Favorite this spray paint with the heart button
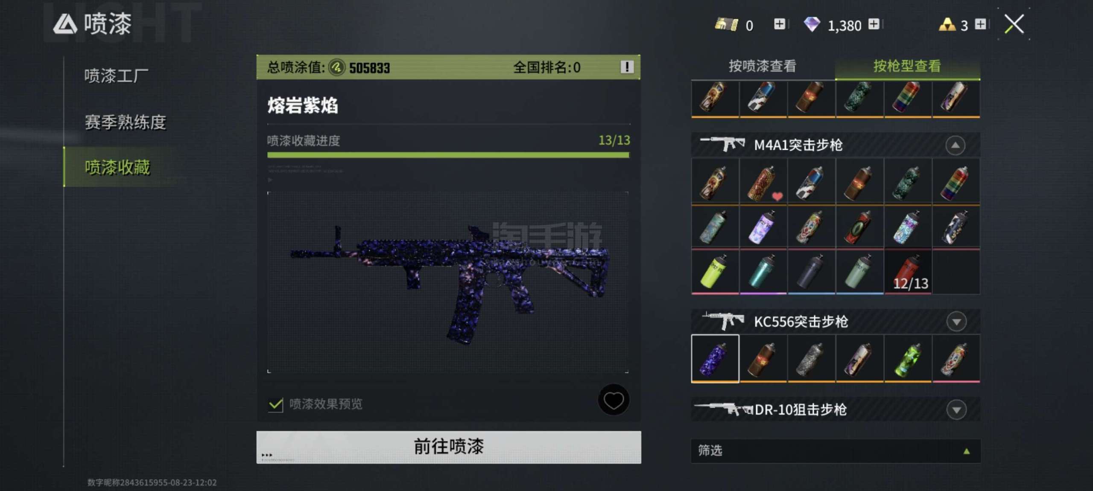This screenshot has height=491, width=1093. (614, 400)
